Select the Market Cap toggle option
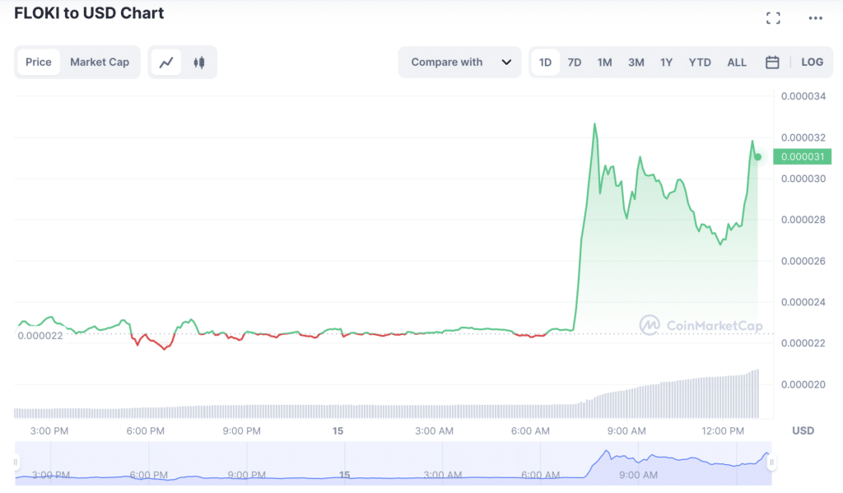843x493 pixels. click(x=100, y=63)
